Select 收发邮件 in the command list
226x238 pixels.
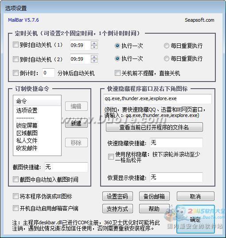[x=27, y=148]
